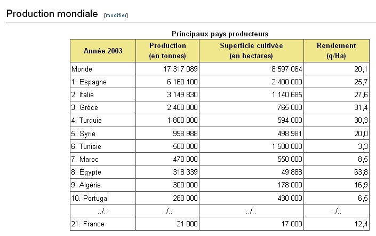Select the "Rendement (q/Ha)" header cell

pyautogui.click(x=336, y=51)
